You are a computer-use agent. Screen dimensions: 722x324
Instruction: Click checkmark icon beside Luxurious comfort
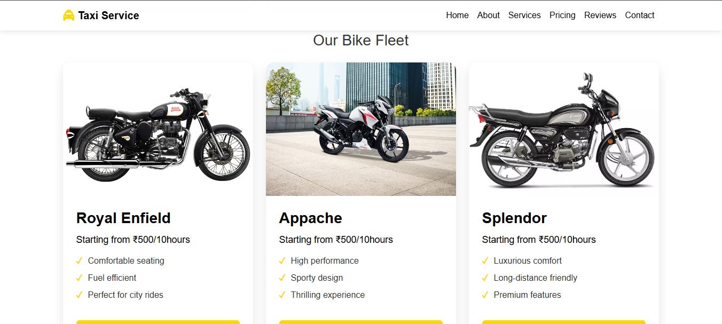click(x=485, y=260)
